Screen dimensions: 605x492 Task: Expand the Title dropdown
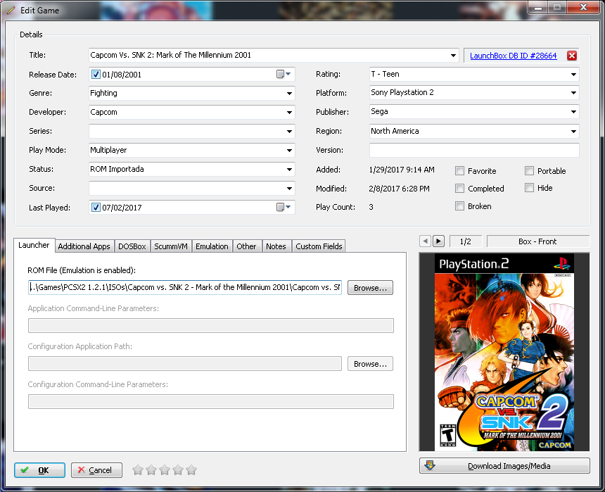pos(453,55)
